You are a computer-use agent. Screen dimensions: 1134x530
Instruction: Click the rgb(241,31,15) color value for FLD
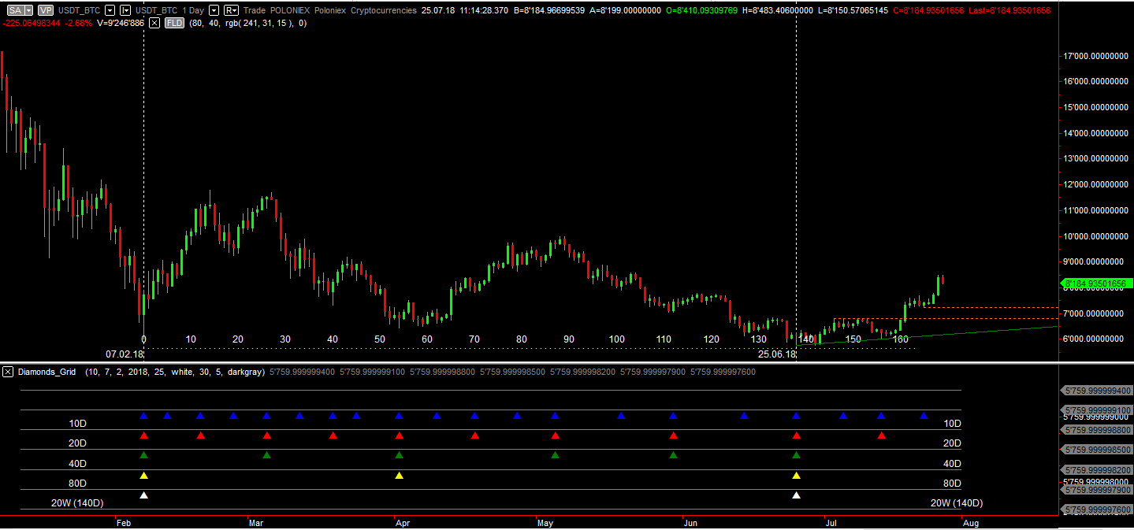click(x=258, y=22)
